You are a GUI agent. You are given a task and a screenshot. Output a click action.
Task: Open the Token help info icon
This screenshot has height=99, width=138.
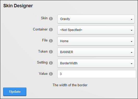(x=51, y=52)
